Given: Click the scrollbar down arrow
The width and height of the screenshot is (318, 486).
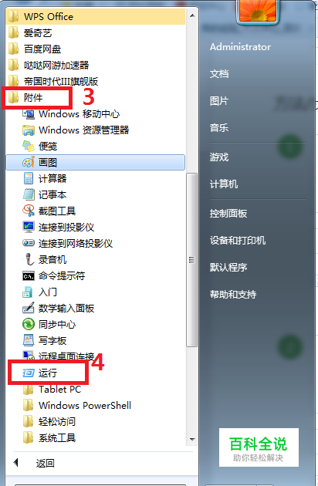Looking at the screenshot, I should [192, 439].
